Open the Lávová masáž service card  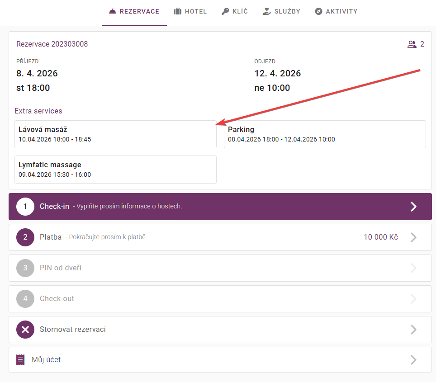(115, 134)
